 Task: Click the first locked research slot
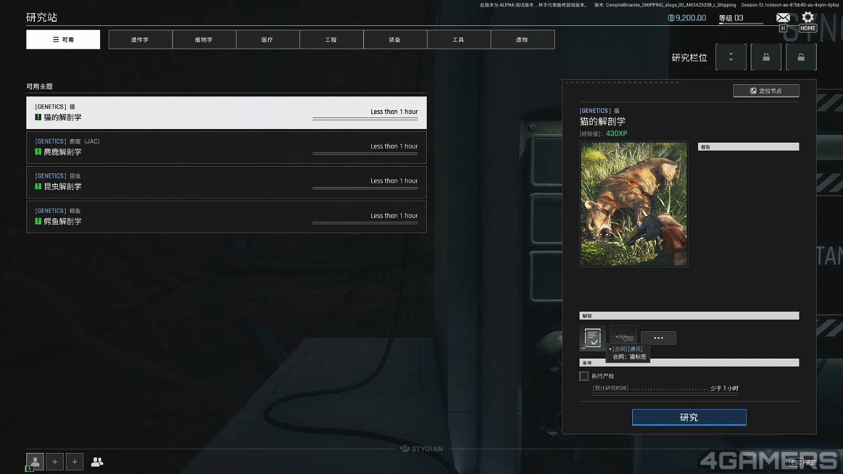tap(766, 57)
